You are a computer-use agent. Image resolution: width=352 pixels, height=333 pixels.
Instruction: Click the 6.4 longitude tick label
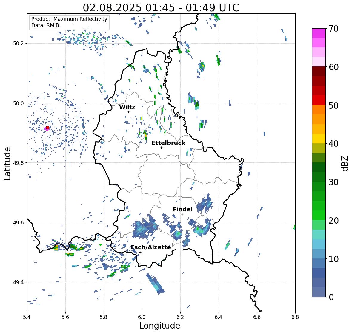pyautogui.click(x=219, y=317)
